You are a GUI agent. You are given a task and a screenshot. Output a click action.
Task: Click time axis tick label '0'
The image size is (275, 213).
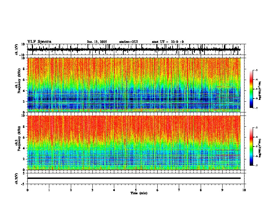click(27, 190)
